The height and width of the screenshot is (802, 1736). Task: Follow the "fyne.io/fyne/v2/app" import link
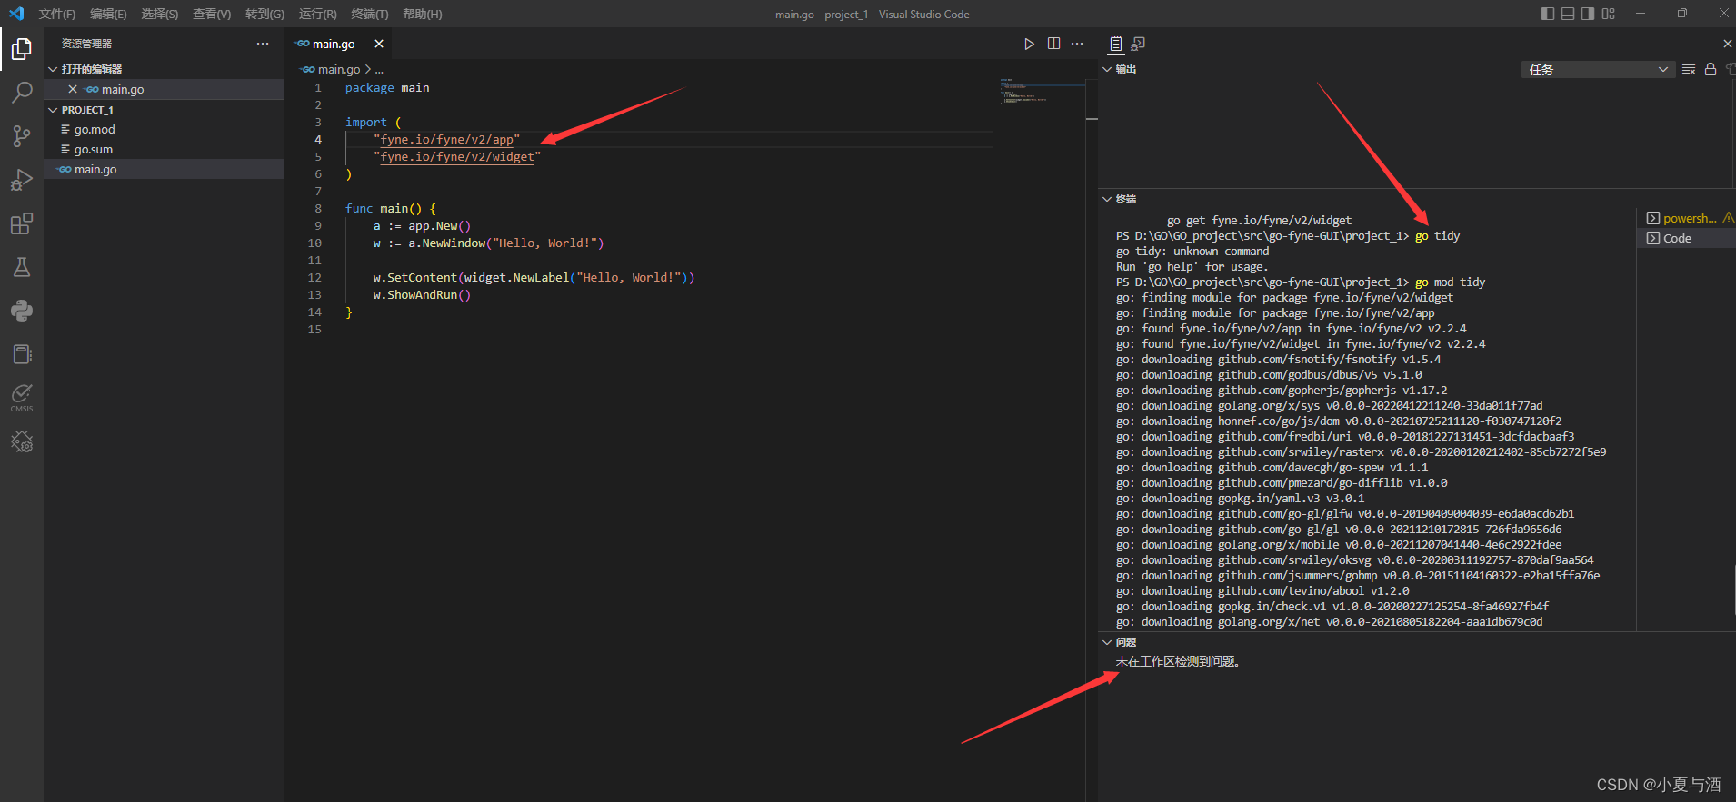[x=446, y=140]
